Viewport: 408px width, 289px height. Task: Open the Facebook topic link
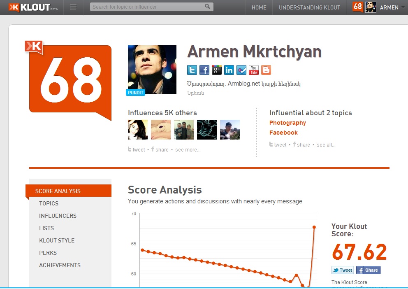(x=283, y=133)
